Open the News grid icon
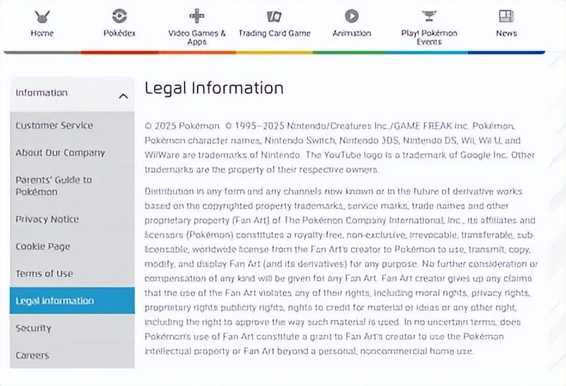This screenshot has width=566, height=386. click(506, 16)
